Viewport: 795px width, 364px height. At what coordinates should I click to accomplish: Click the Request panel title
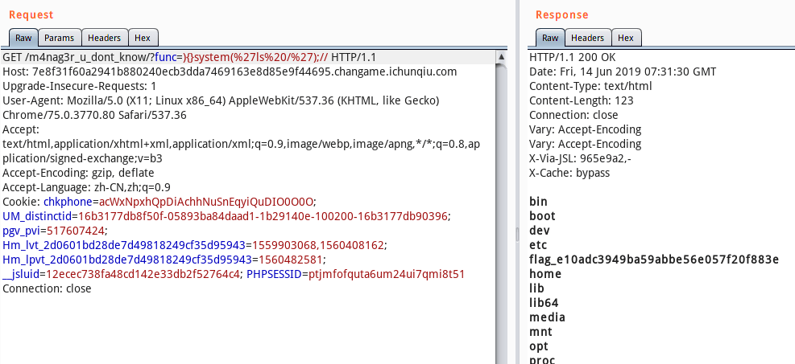(x=31, y=15)
